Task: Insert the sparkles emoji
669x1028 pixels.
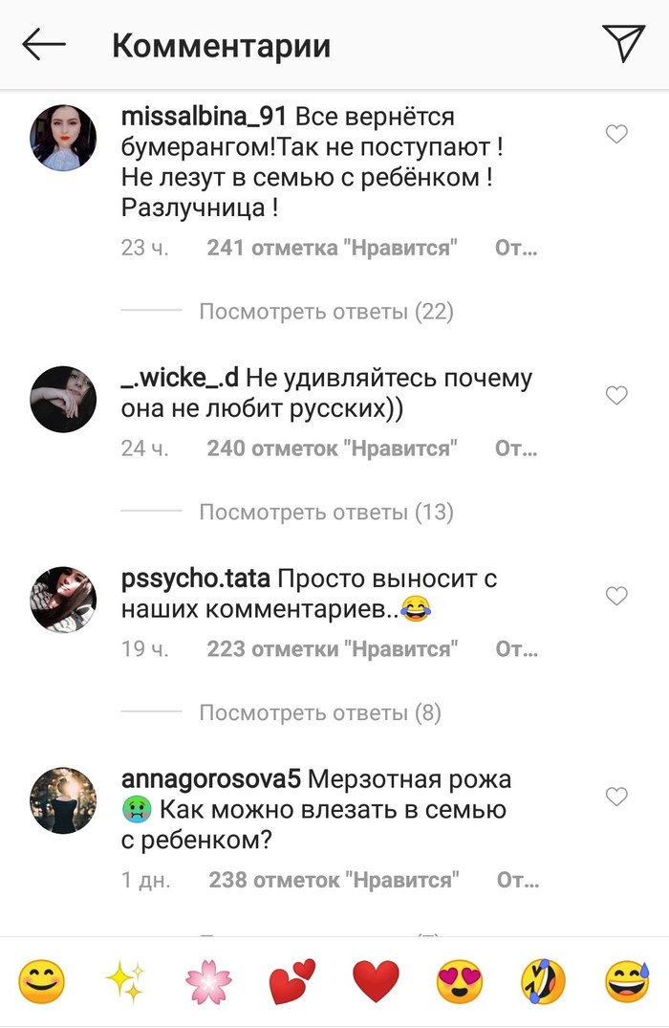Action: click(x=126, y=981)
